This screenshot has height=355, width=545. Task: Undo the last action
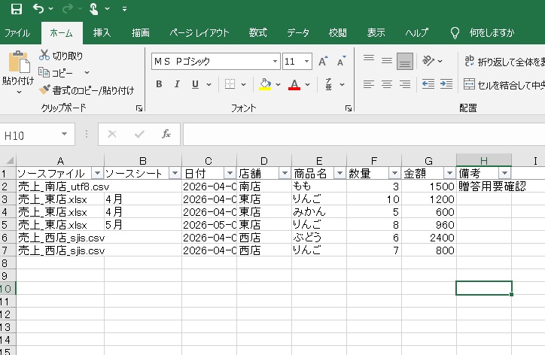[x=38, y=9]
